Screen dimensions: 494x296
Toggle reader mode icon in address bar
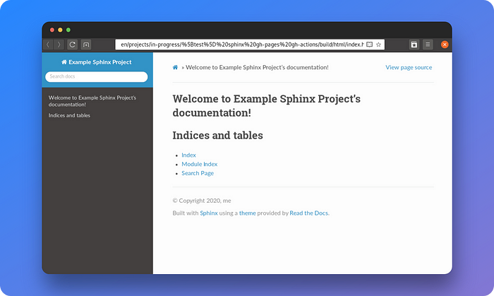coord(370,45)
